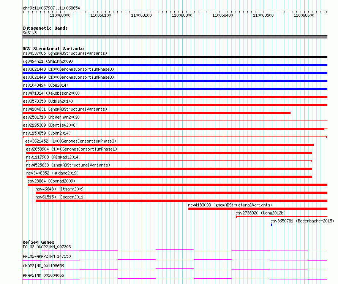Viewport: 338px width, 284px height.
Task: Click the black bar under nsv4337085
Action: [175, 57]
